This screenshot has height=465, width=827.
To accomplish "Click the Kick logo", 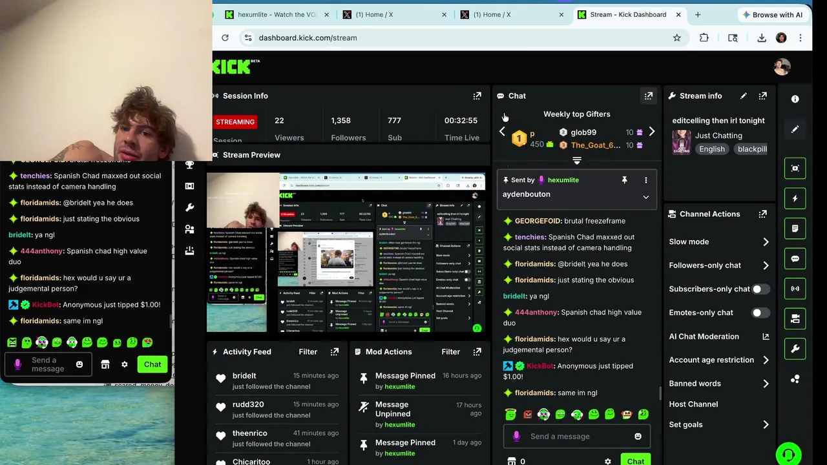I will pyautogui.click(x=235, y=66).
